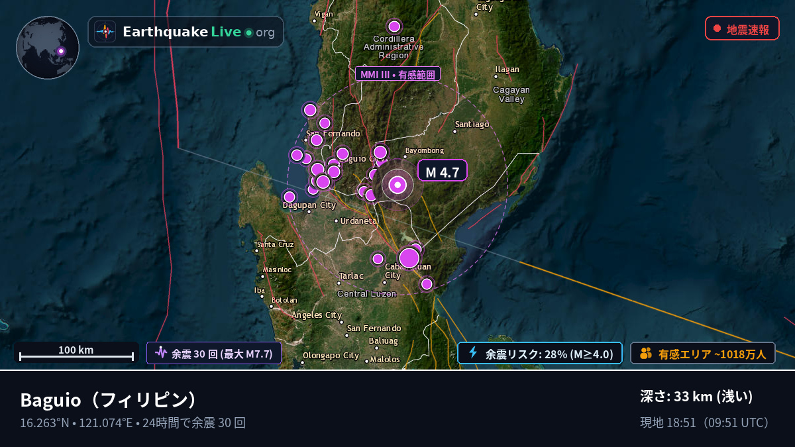Image resolution: width=795 pixels, height=447 pixels.
Task: Click the Santa Cruz town label
Action: click(275, 244)
